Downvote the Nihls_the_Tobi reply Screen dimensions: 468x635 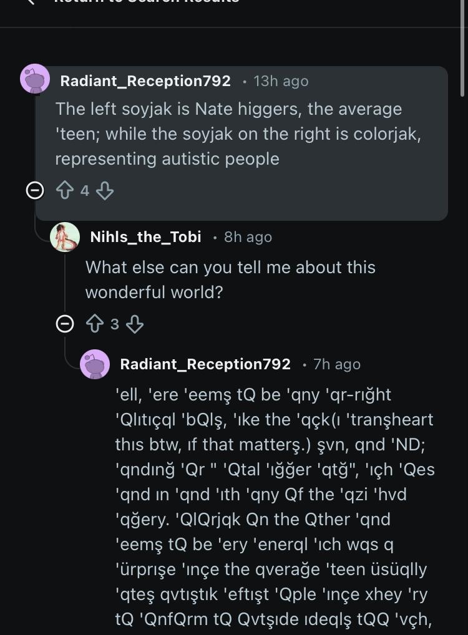click(135, 324)
